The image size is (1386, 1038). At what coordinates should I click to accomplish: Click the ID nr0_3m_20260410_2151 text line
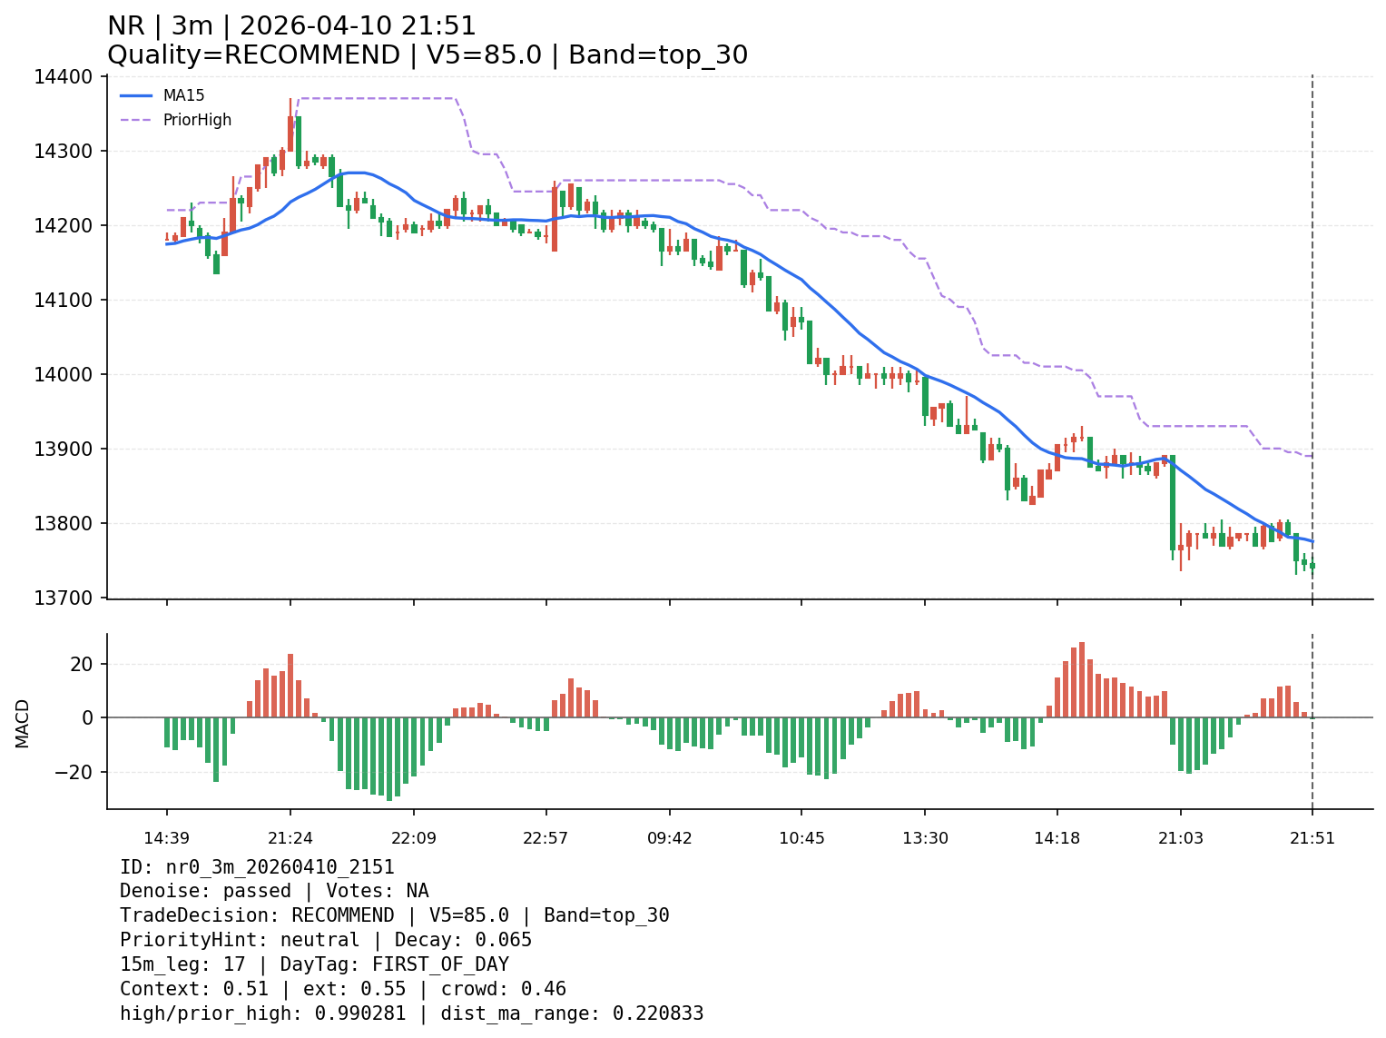coord(257,867)
